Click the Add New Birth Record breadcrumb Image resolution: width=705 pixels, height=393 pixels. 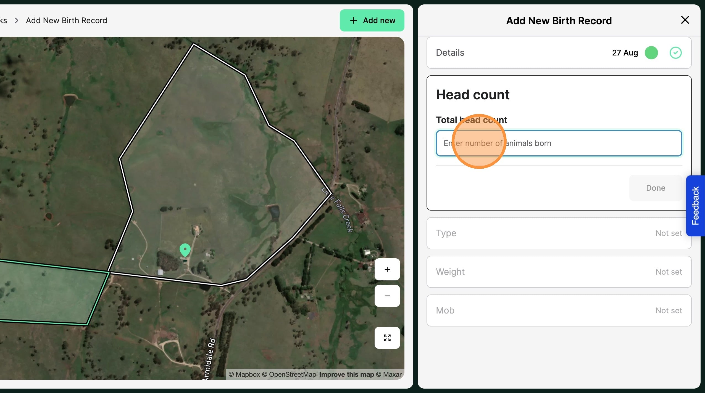pos(66,20)
